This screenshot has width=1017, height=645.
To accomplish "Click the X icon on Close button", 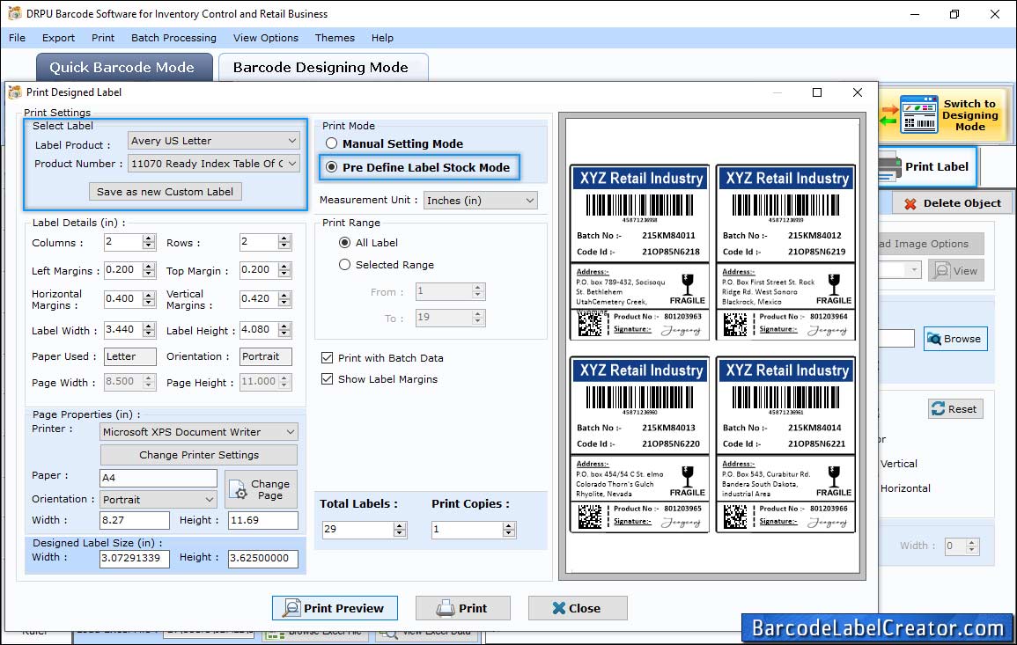I will coord(558,608).
